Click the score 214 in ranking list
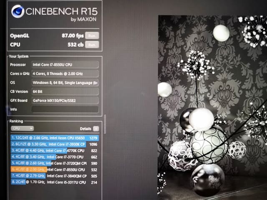Screen dimensions: 267x200 coord(94,182)
